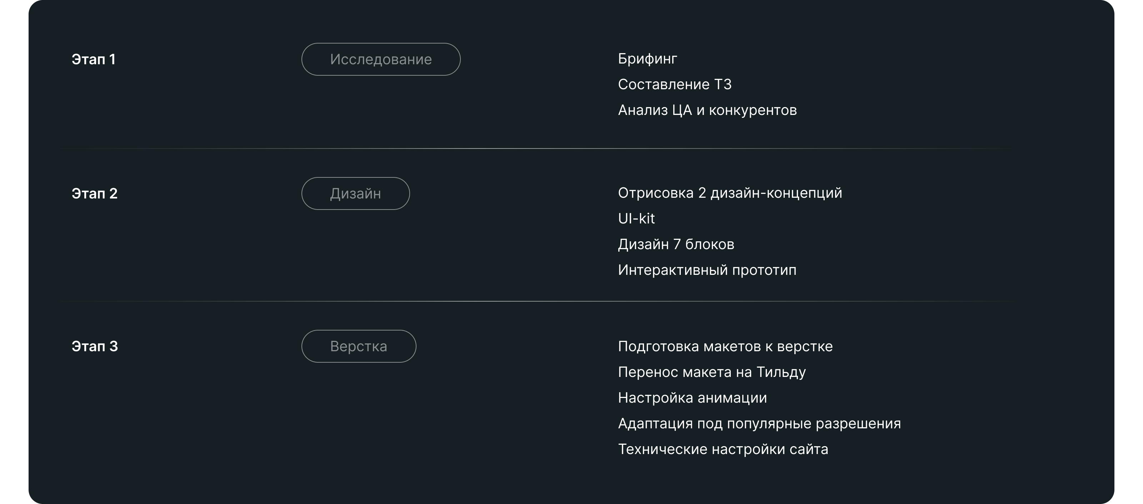
Task: Select the "Дизайн 7 блоков" item
Action: point(676,244)
